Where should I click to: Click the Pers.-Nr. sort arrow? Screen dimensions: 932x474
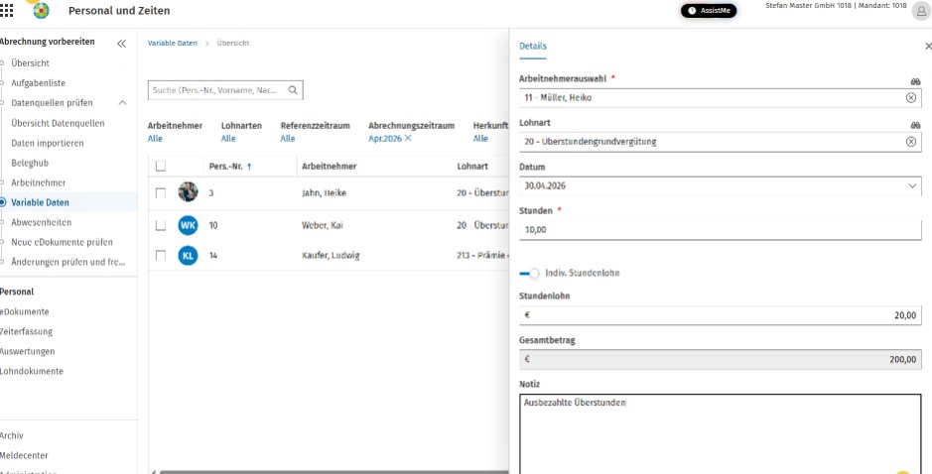(249, 167)
